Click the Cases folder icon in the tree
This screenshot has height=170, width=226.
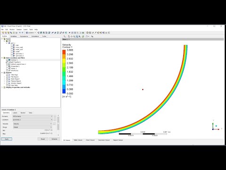click(5, 39)
